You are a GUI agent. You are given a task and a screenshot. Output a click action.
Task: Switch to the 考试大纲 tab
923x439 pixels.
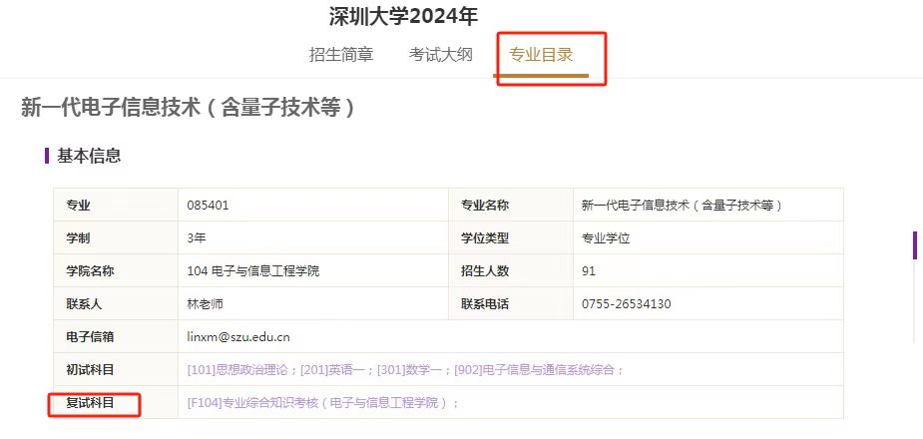click(x=440, y=55)
